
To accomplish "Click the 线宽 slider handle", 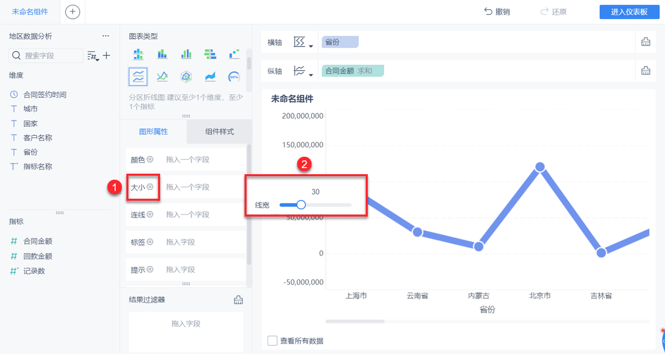I will 301,205.
